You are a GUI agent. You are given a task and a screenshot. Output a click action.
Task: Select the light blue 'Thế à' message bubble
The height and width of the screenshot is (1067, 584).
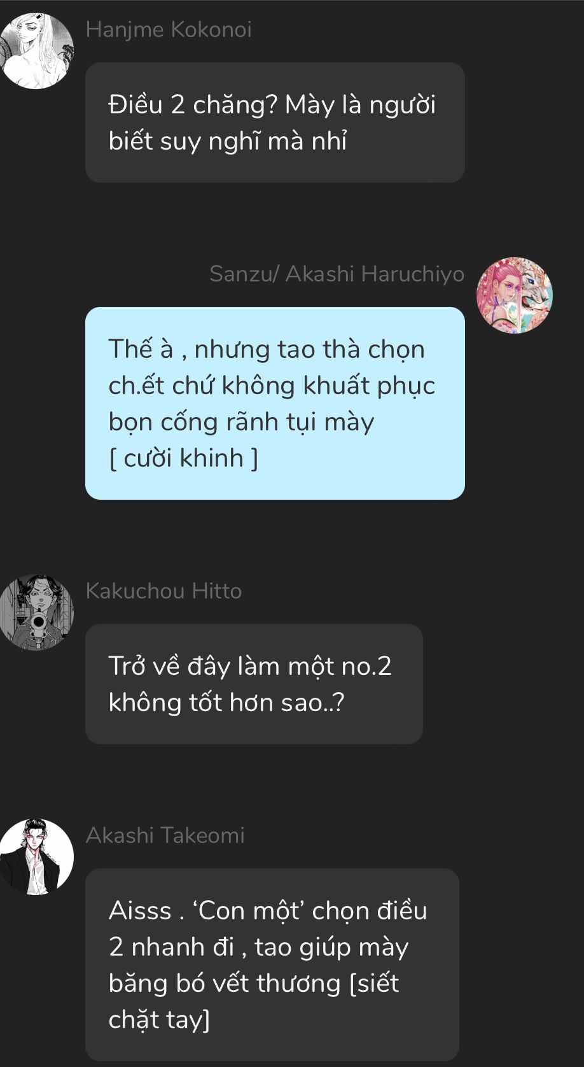[x=275, y=403]
